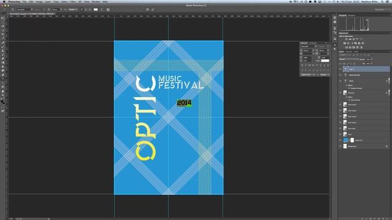Viewport: 392px width, 220px height.
Task: Select the Crop tool
Action: tap(3, 34)
